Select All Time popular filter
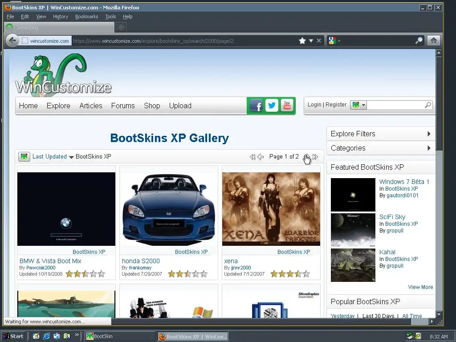This screenshot has height=342, width=456. point(412,316)
